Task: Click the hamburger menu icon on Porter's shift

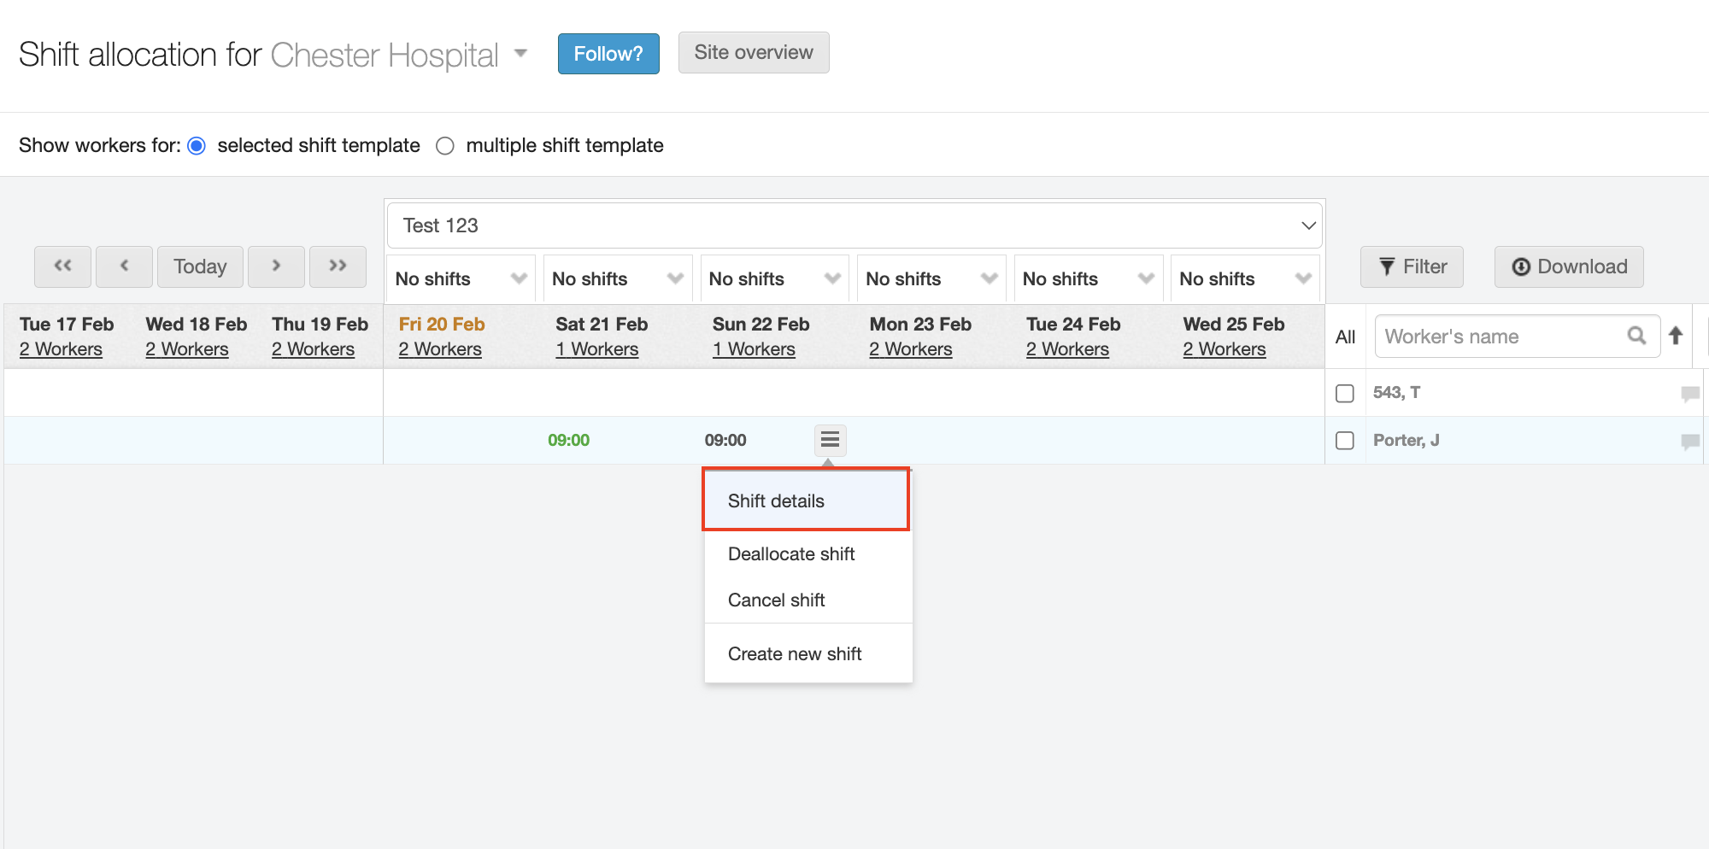Action: 830,440
